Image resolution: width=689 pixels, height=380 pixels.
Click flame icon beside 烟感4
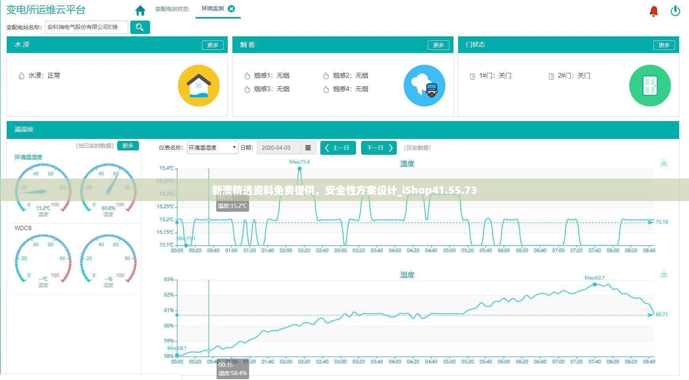pos(326,89)
